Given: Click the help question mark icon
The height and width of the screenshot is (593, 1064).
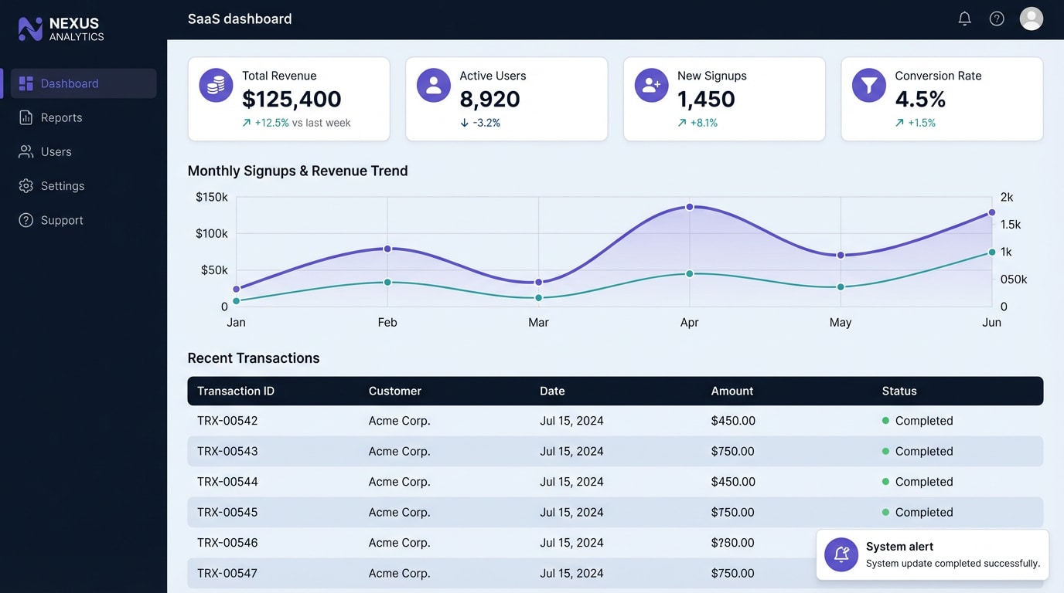Looking at the screenshot, I should click(x=997, y=18).
